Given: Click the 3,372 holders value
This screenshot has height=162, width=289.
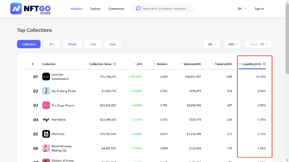Looking at the screenshot, I should [x=163, y=120].
